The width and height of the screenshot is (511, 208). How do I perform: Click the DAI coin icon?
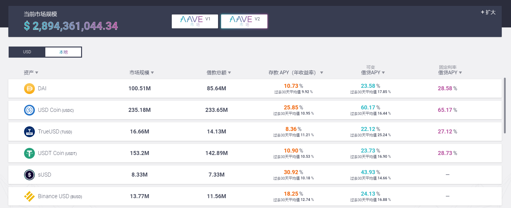coord(29,88)
